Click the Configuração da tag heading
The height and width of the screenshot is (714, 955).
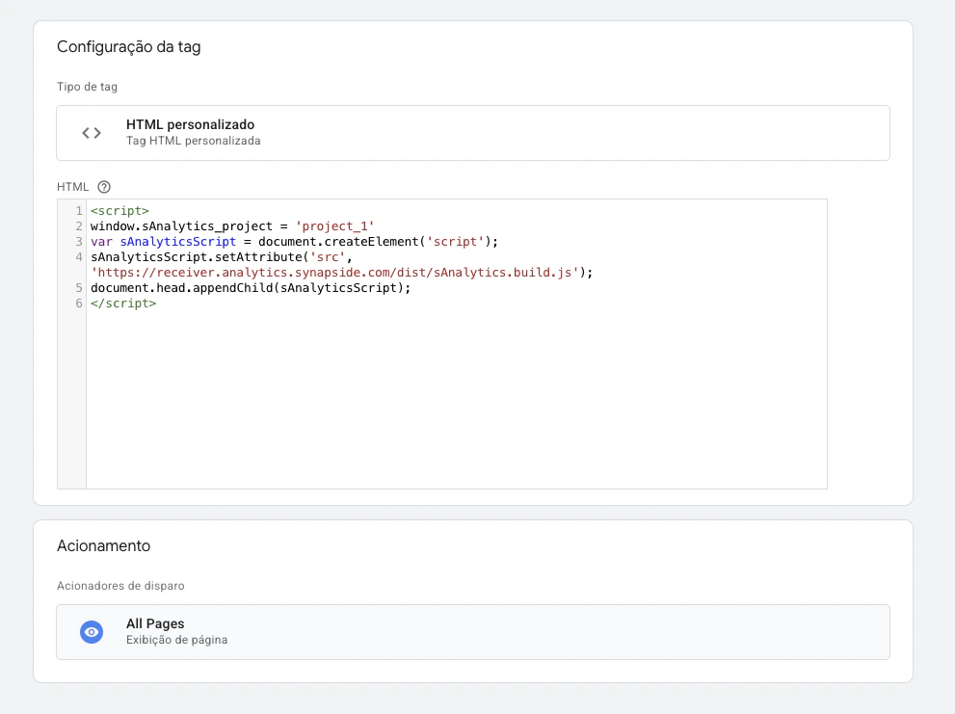coord(129,47)
